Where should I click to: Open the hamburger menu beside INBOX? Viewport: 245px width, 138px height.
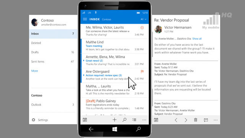85,19
